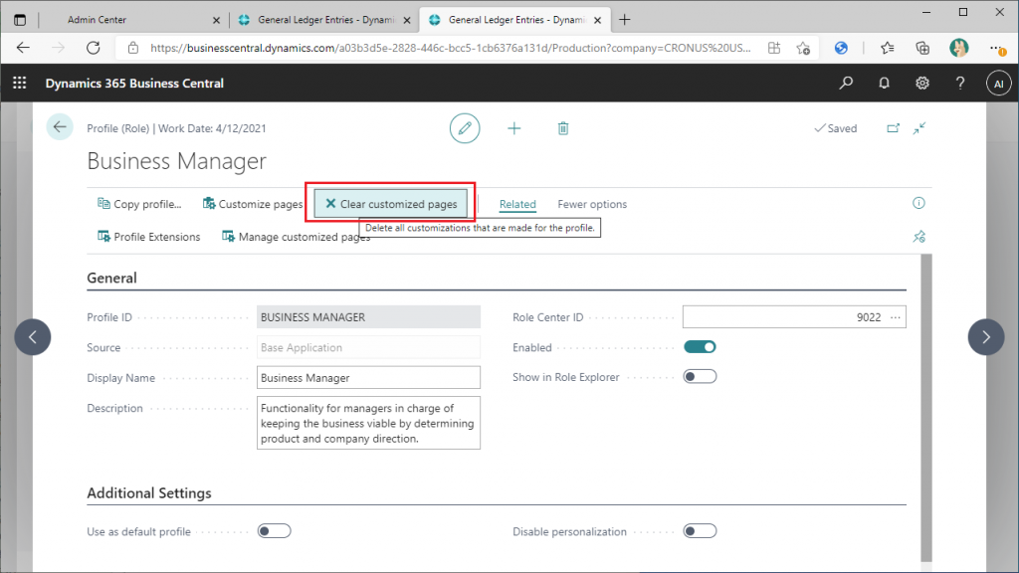Image resolution: width=1019 pixels, height=573 pixels.
Task: Toggle Disable personalization switch
Action: tap(700, 531)
